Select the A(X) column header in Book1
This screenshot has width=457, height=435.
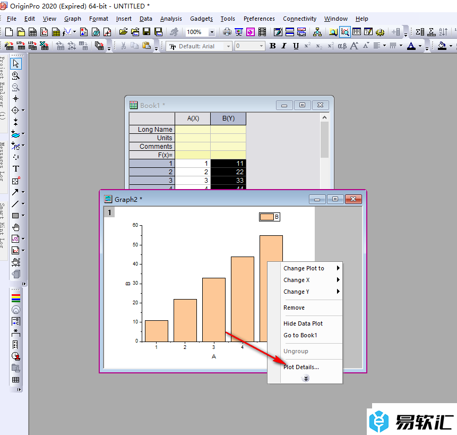point(193,118)
